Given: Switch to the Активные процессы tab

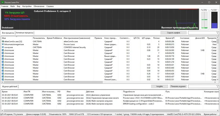Looking at the screenshot, I should tap(24, 33).
